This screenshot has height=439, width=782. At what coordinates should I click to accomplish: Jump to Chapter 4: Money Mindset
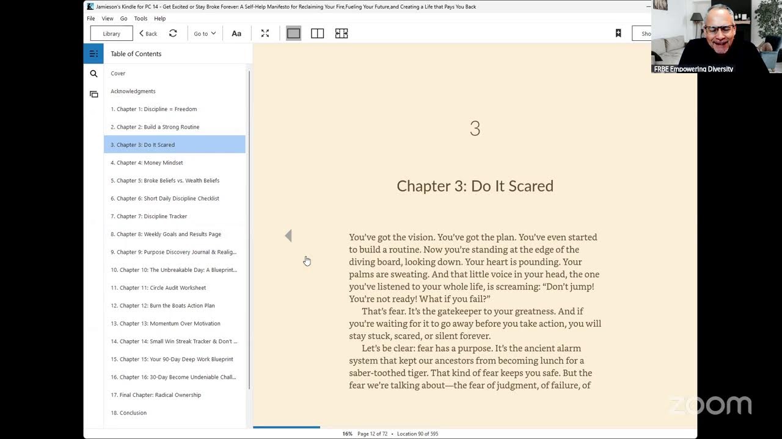coord(174,163)
